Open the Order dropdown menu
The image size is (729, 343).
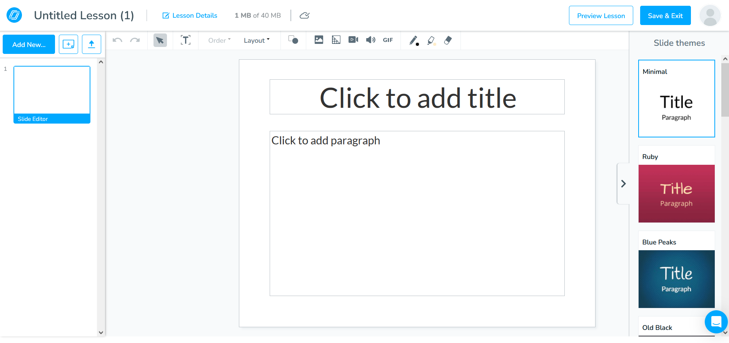click(x=219, y=40)
